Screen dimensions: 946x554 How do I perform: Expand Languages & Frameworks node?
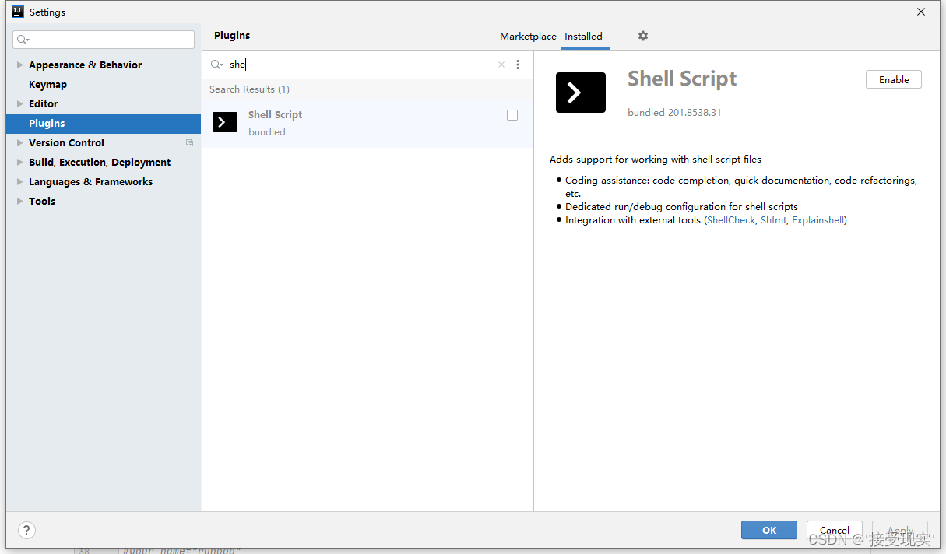pos(20,182)
